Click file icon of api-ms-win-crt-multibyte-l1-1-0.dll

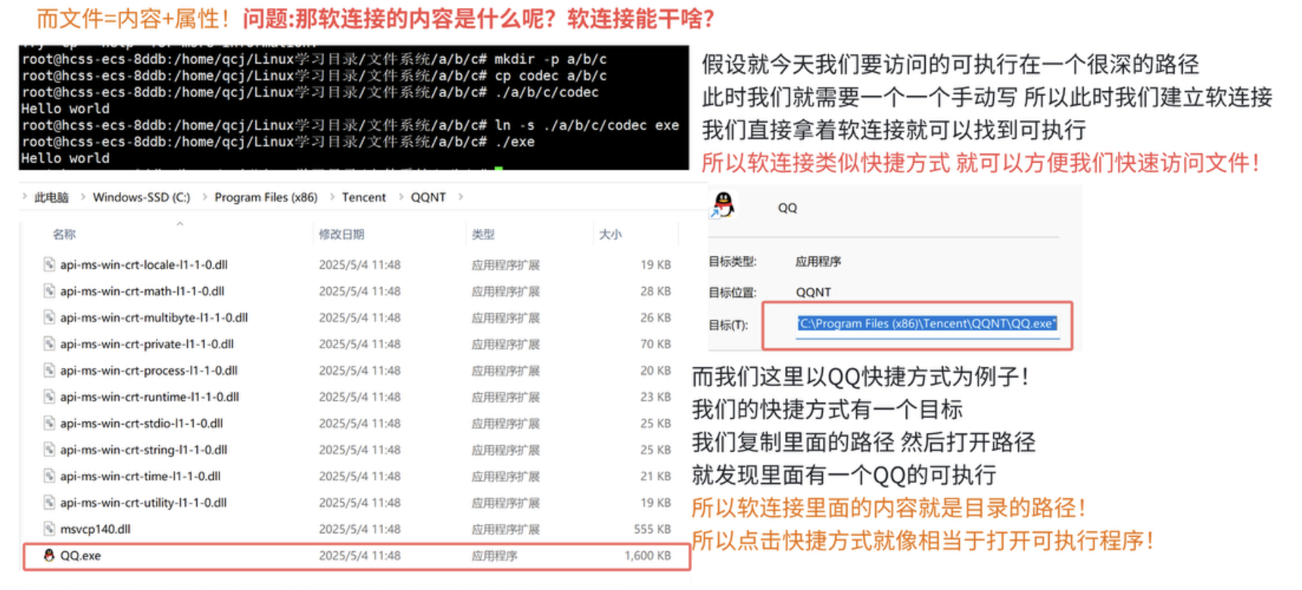(x=49, y=318)
